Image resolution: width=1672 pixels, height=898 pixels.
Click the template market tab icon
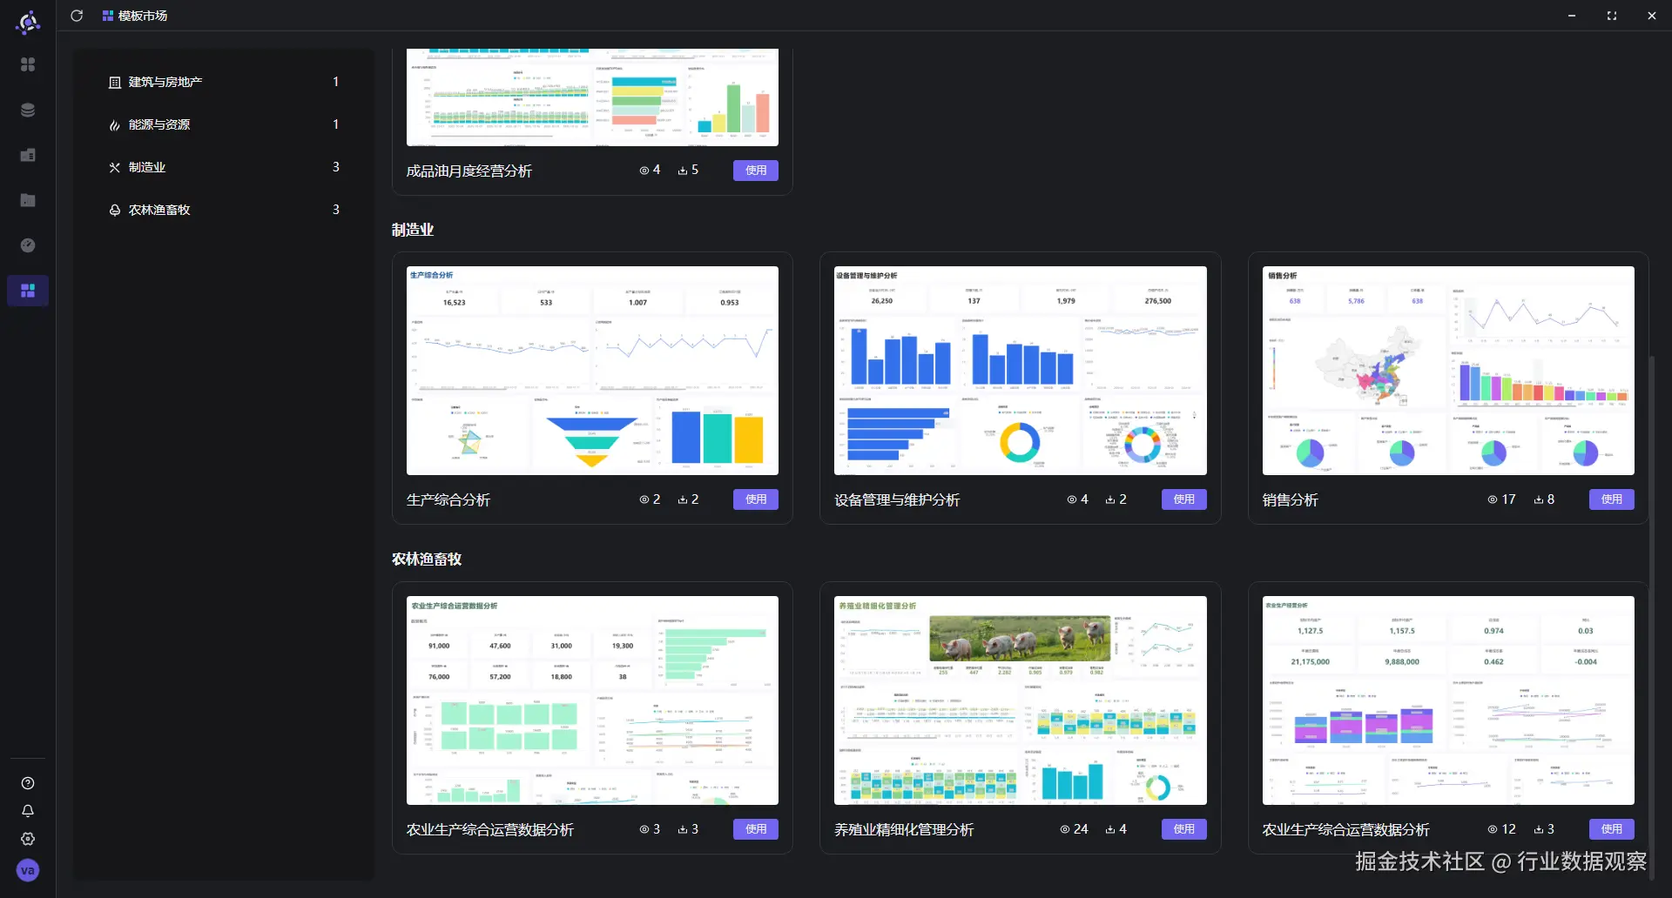point(108,16)
